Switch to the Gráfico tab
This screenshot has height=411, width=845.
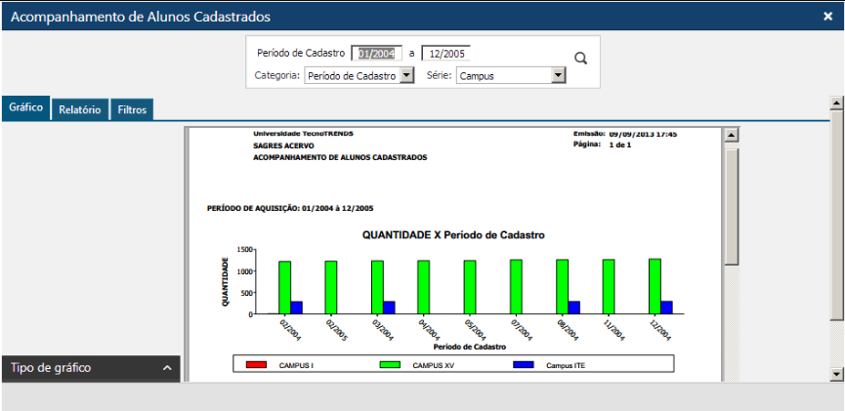(25, 108)
